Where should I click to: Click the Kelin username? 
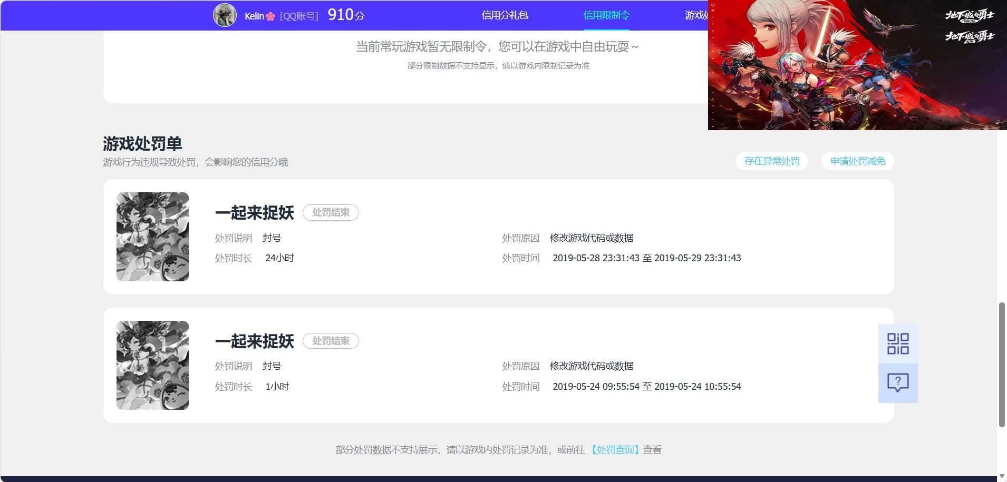[254, 16]
